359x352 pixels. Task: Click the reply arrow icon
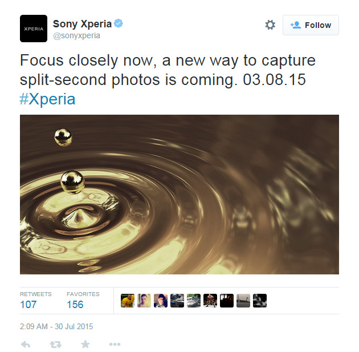pos(26,344)
